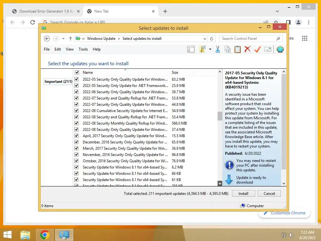
Task: Select the Important (211) category
Action: click(x=58, y=81)
